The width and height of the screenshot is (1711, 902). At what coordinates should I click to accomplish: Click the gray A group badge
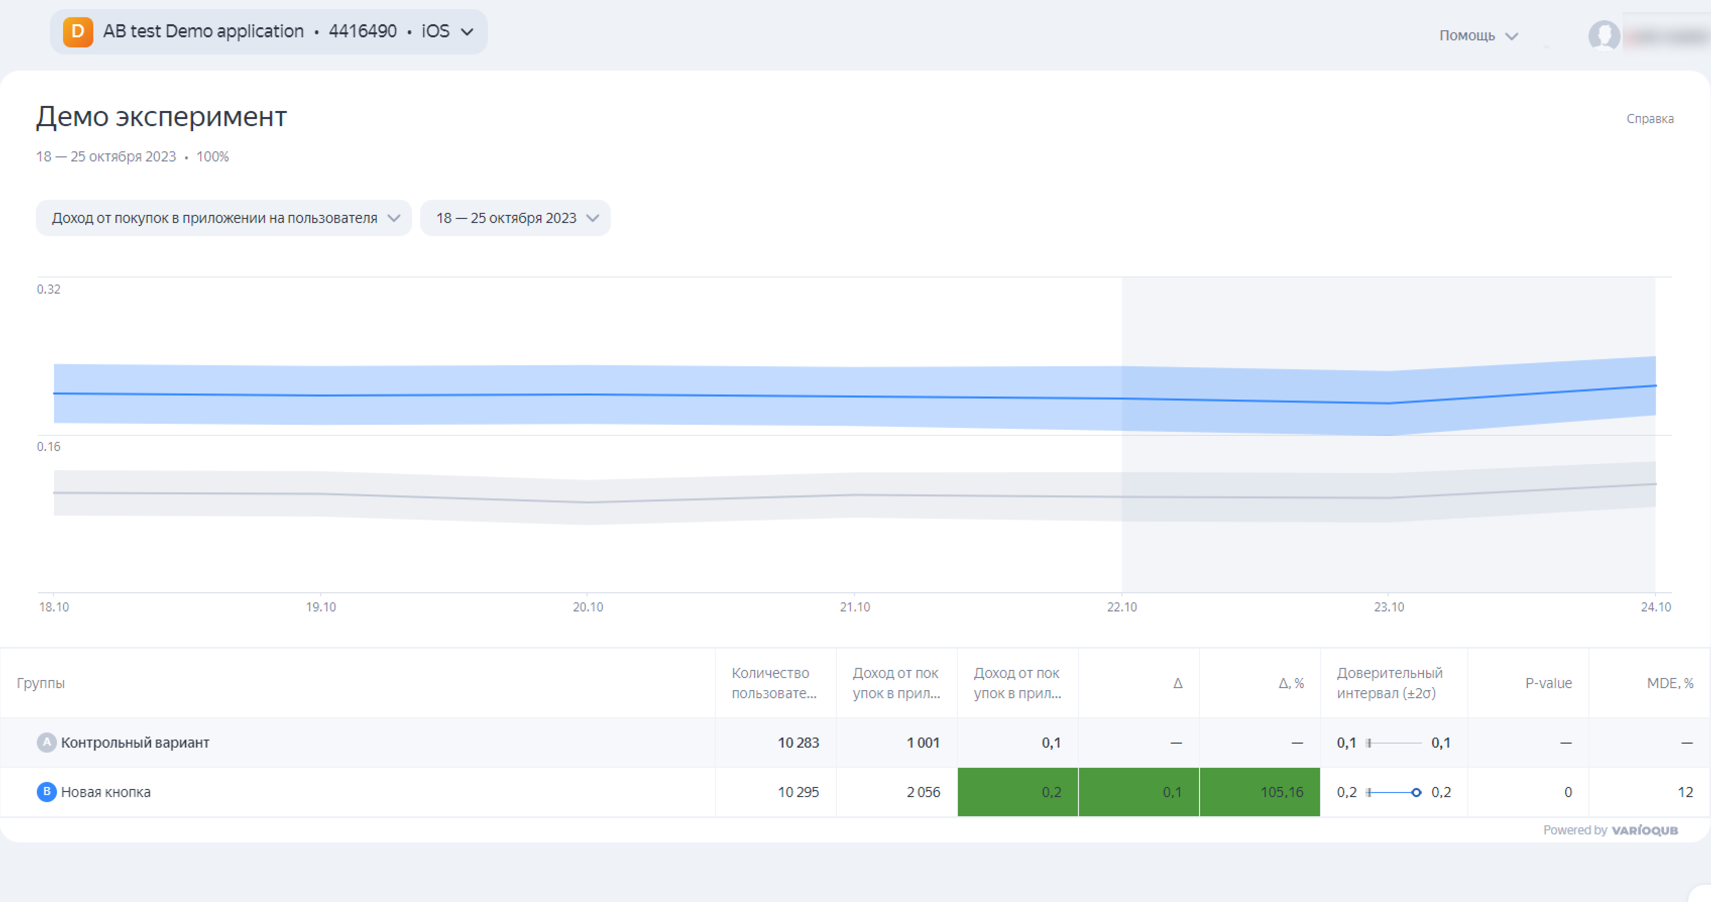pyautogui.click(x=46, y=742)
